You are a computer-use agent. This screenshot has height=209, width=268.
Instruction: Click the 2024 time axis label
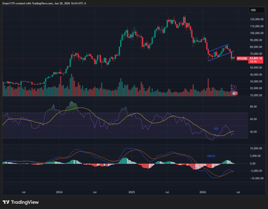pos(59,192)
